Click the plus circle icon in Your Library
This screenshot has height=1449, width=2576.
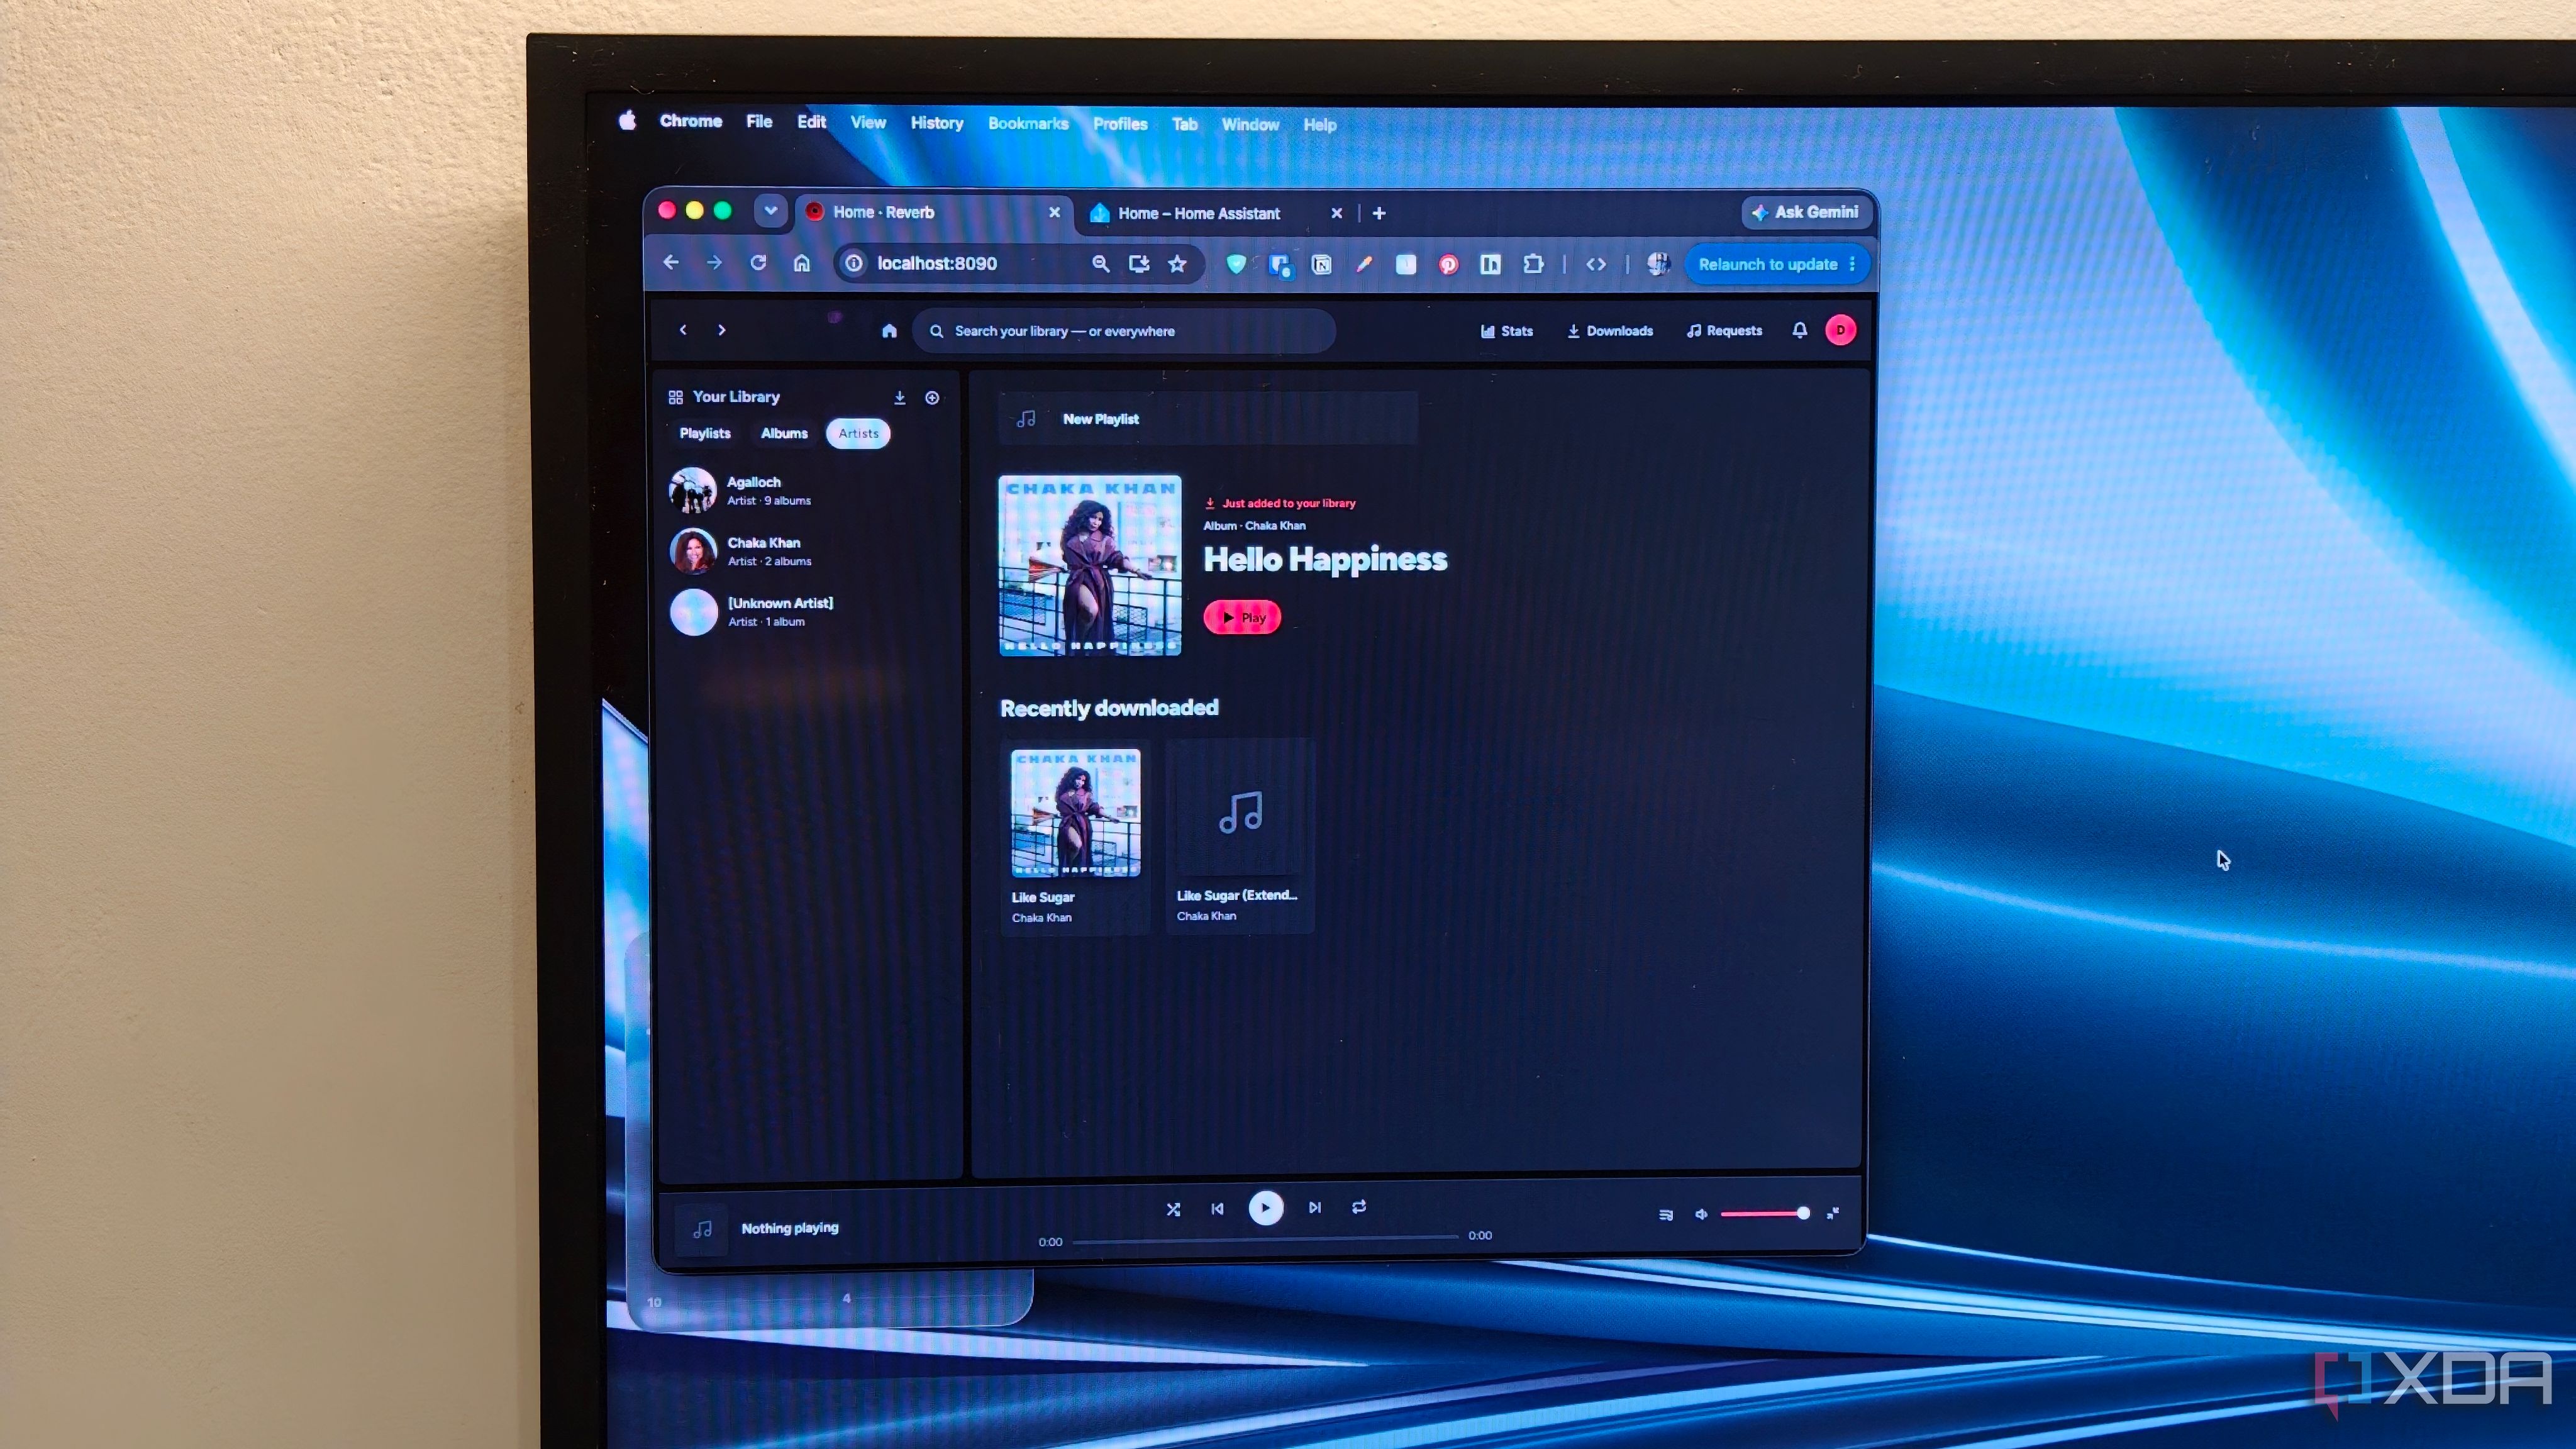click(932, 398)
